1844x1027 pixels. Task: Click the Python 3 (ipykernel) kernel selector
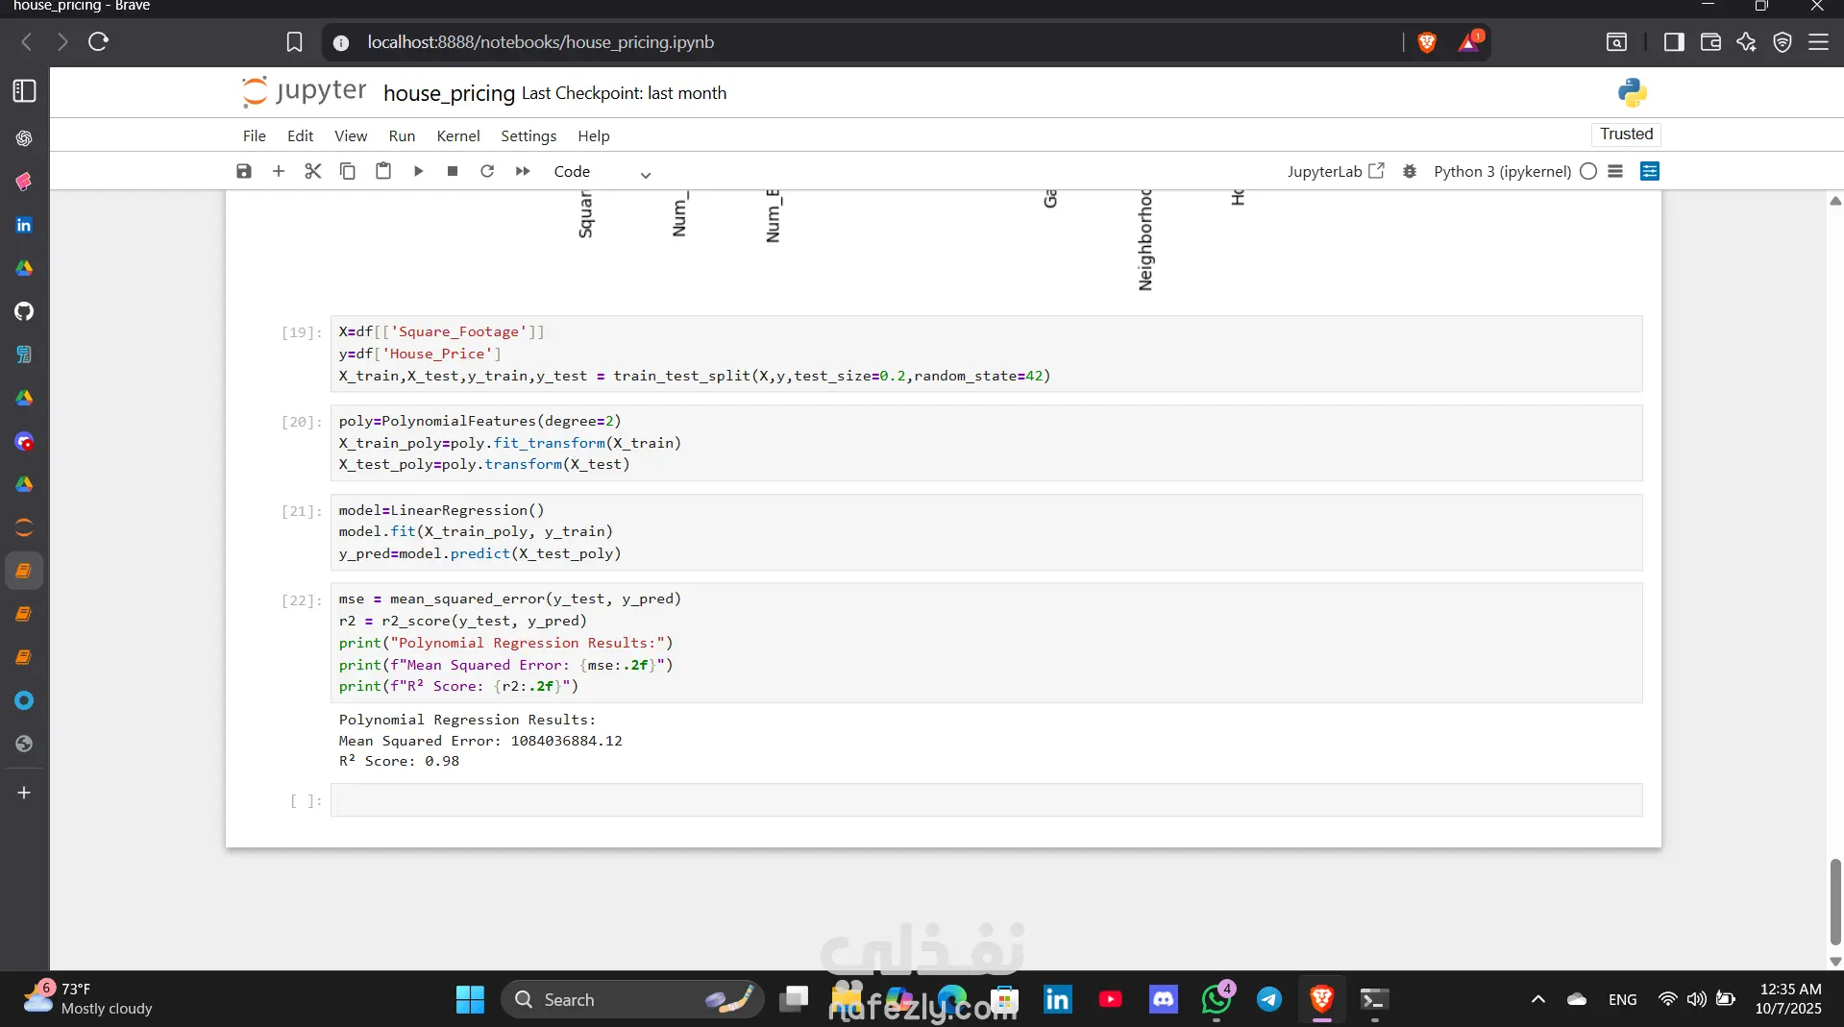(1502, 171)
